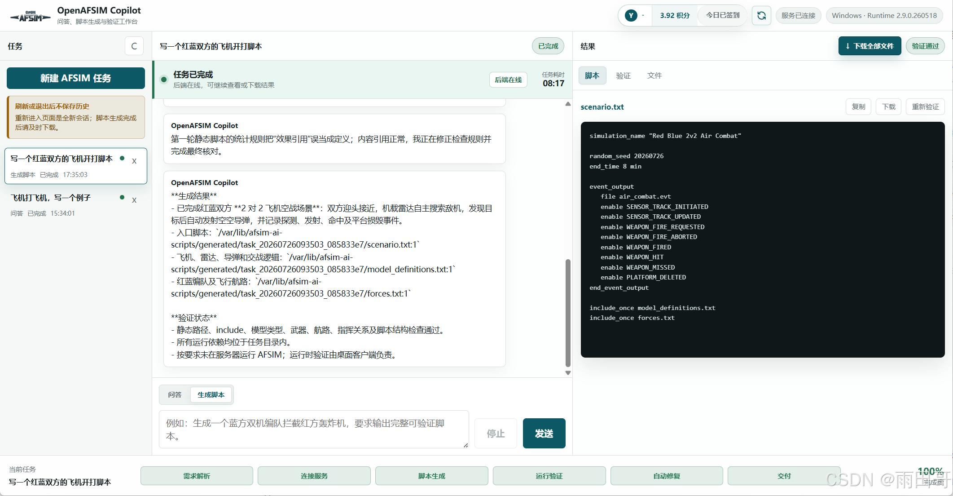Viewport: 953px width, 496px height.
Task: Click the OpenAFSIM logo icon
Action: click(x=30, y=16)
